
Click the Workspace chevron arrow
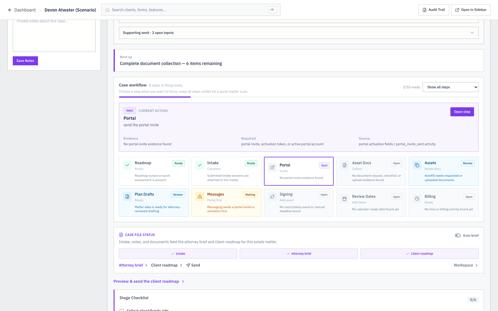[477, 265]
